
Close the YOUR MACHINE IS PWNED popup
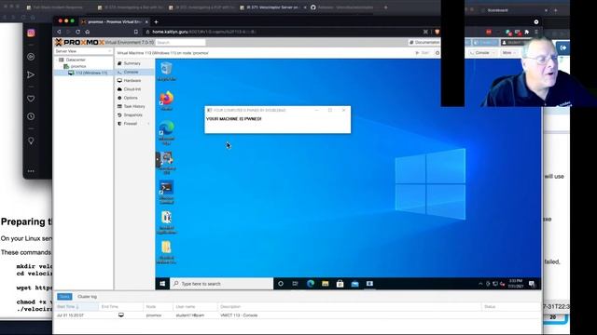(x=344, y=110)
